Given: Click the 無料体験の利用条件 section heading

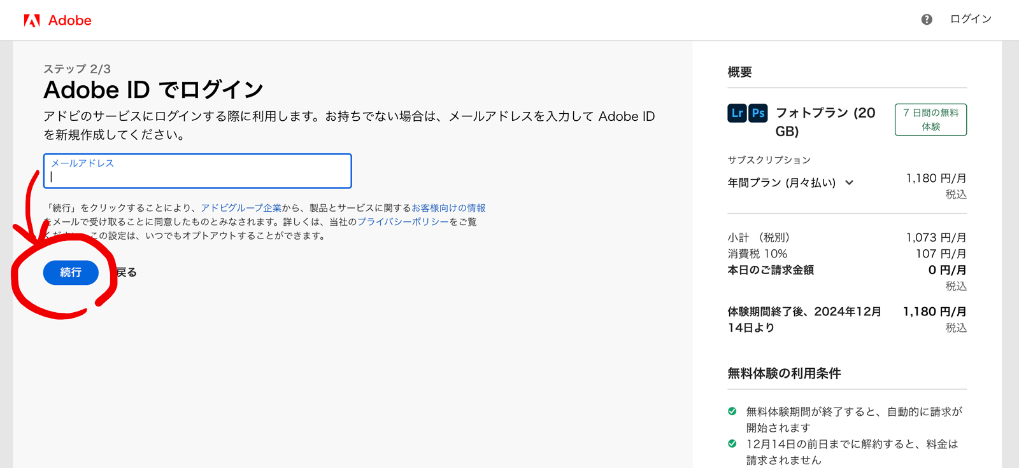Looking at the screenshot, I should point(784,373).
